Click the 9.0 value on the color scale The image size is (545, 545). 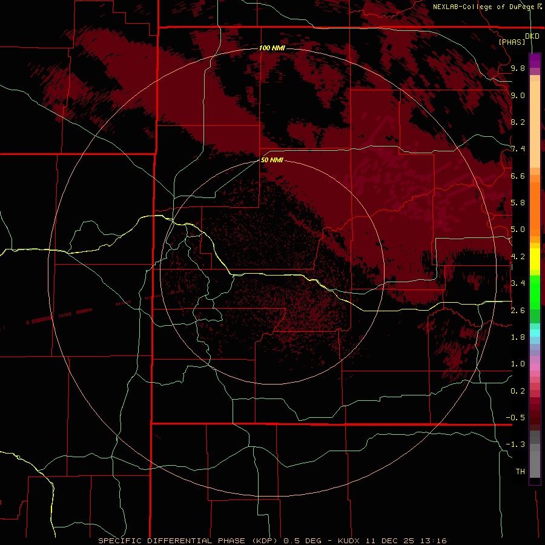tap(518, 95)
